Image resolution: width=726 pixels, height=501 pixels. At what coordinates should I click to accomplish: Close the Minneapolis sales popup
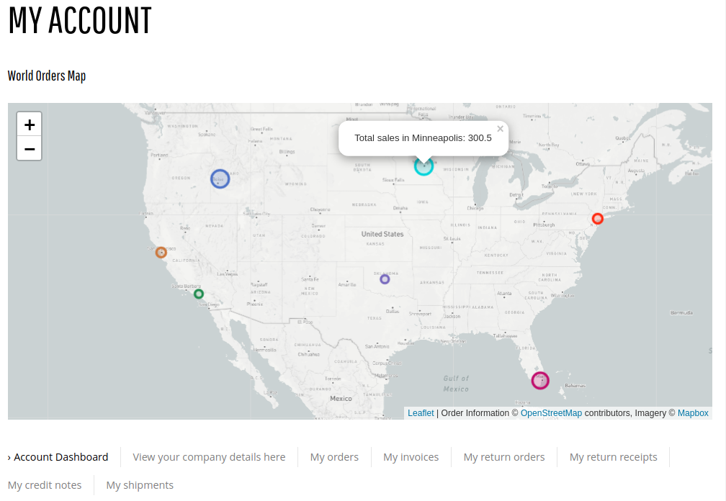(500, 129)
